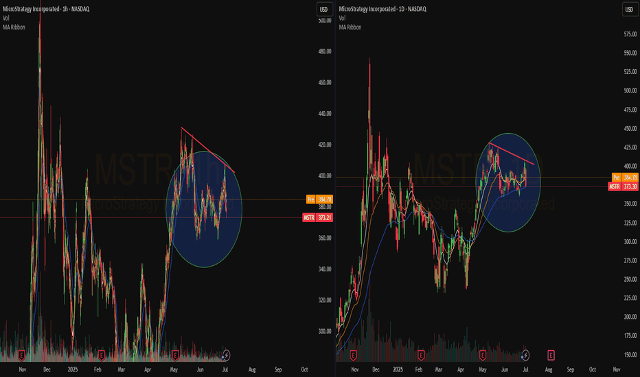The height and width of the screenshot is (377, 640).
Task: Open USD currency selector on the 1D chart
Action: point(630,10)
